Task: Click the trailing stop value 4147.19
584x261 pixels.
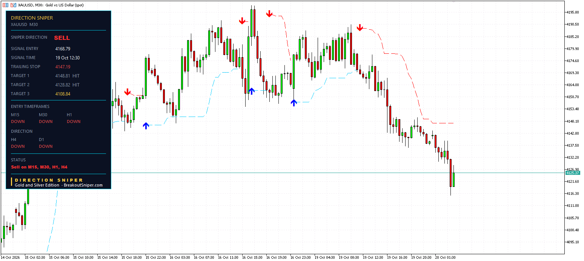Action: pos(63,67)
